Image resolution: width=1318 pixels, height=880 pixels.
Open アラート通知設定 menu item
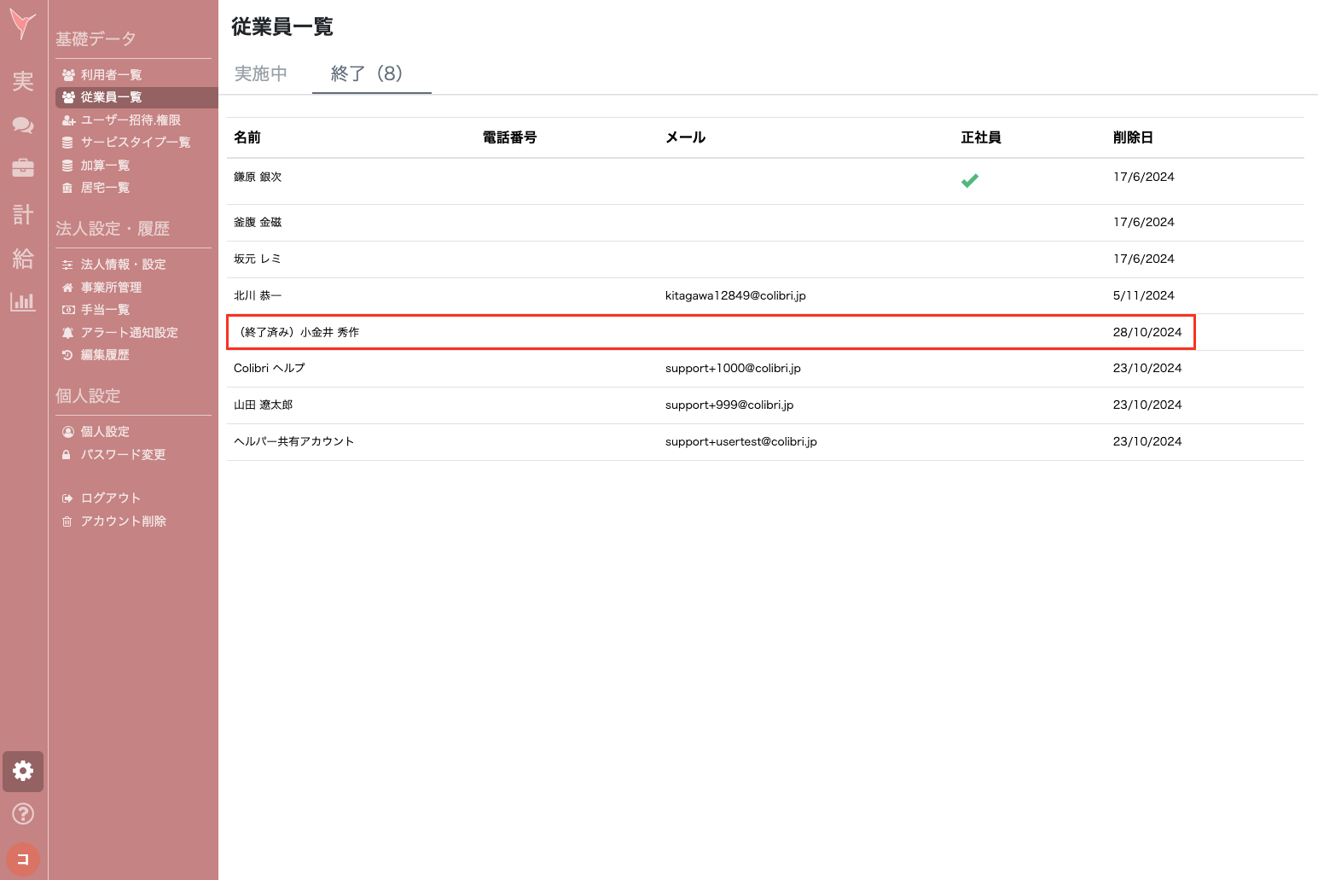(129, 333)
